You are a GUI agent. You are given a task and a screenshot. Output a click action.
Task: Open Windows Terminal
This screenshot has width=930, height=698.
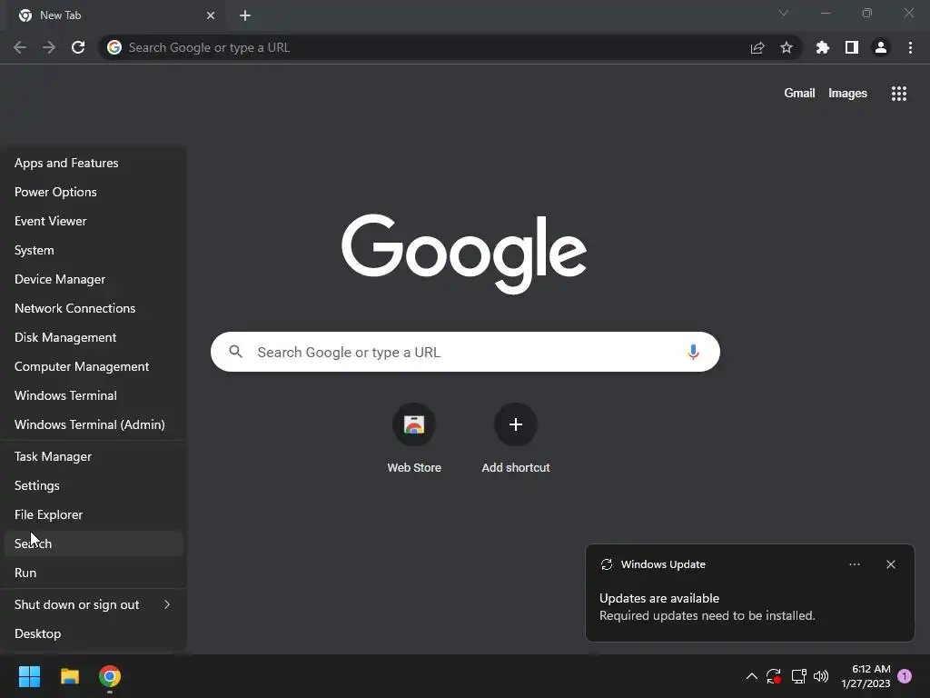pos(94,396)
